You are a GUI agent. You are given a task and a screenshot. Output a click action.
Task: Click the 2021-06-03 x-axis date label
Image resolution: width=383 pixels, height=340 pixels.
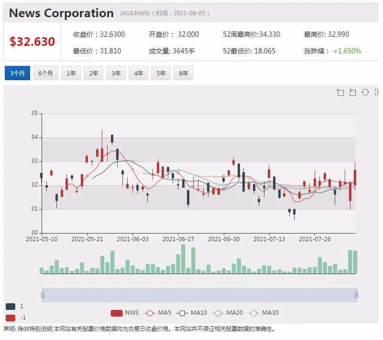[132, 239]
